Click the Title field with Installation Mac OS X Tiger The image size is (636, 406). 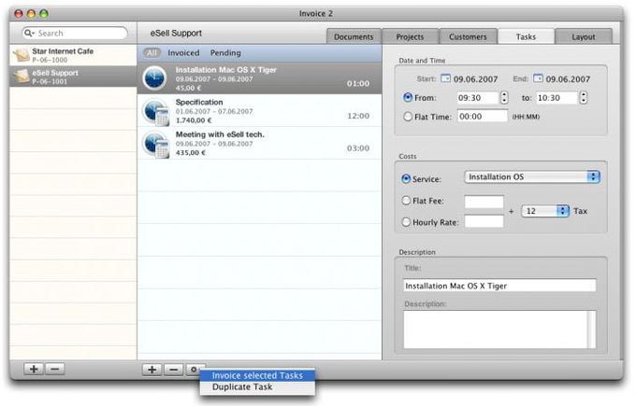499,286
